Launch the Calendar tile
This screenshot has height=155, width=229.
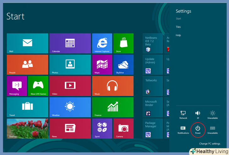click(70, 43)
